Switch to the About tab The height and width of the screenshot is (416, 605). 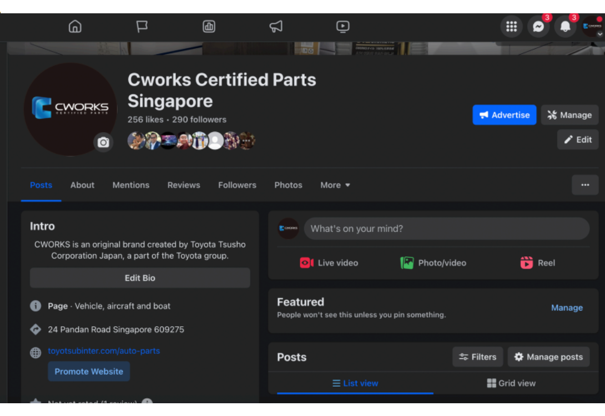(x=82, y=185)
